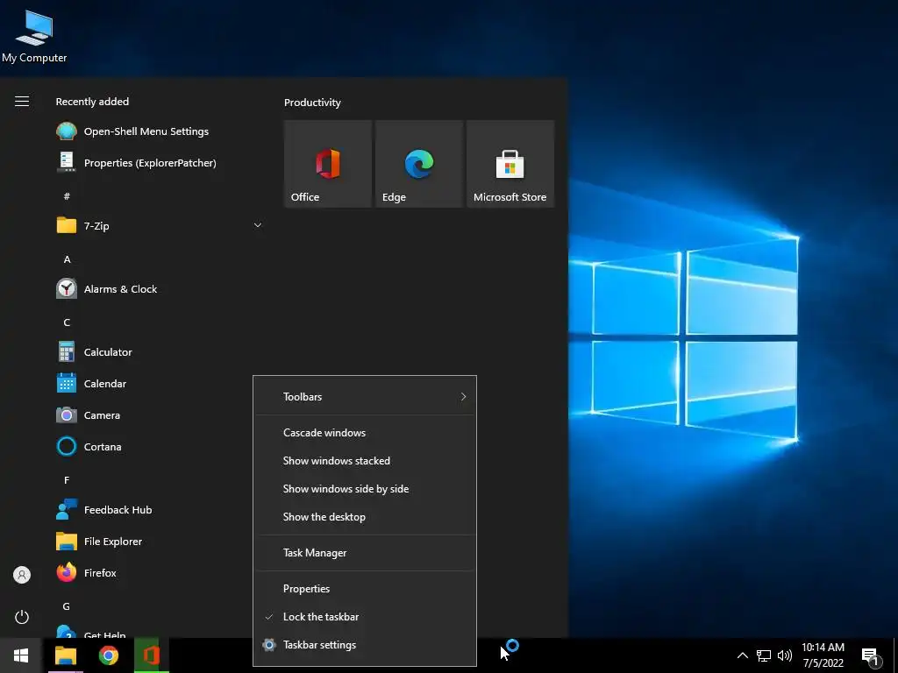Screen dimensions: 898x673
Task: Launch Chrome from the taskbar
Action: click(x=108, y=655)
